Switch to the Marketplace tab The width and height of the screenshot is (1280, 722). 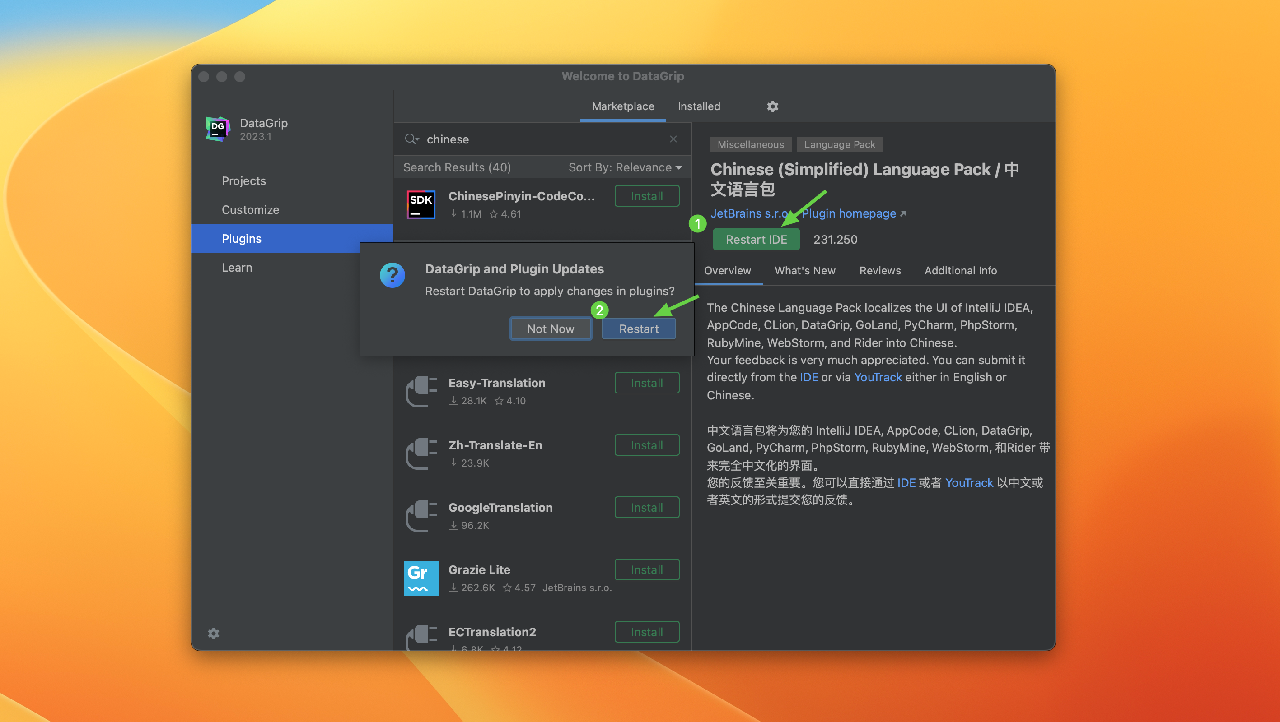[623, 106]
